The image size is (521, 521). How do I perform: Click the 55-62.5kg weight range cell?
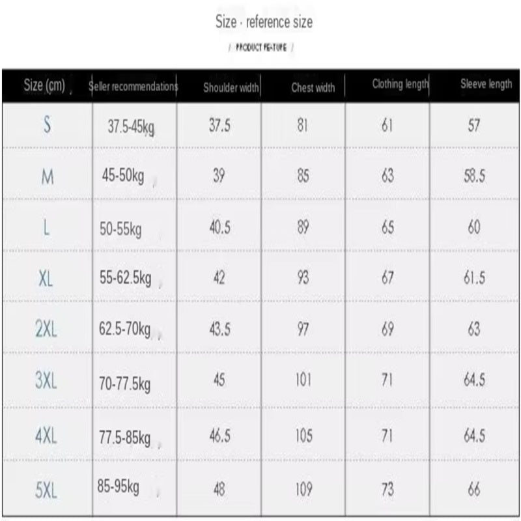pos(126,279)
